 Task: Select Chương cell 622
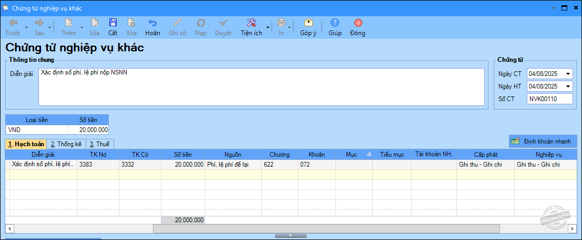(280, 165)
